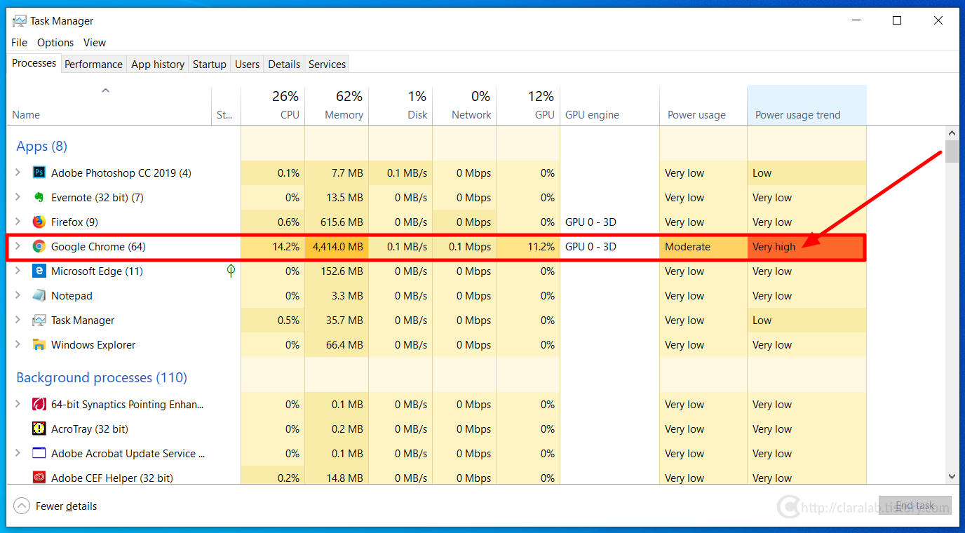965x533 pixels.
Task: Click Chrome's Very high power trend cell
Action: point(807,246)
